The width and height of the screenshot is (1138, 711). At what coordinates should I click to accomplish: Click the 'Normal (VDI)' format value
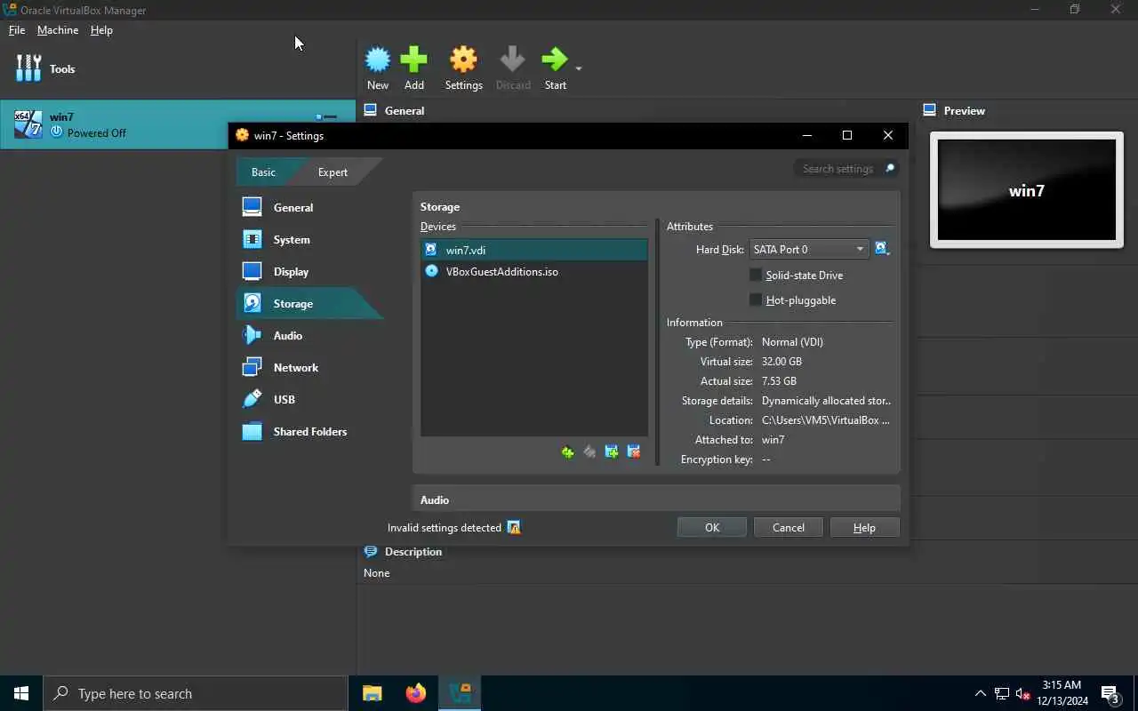pos(792,341)
